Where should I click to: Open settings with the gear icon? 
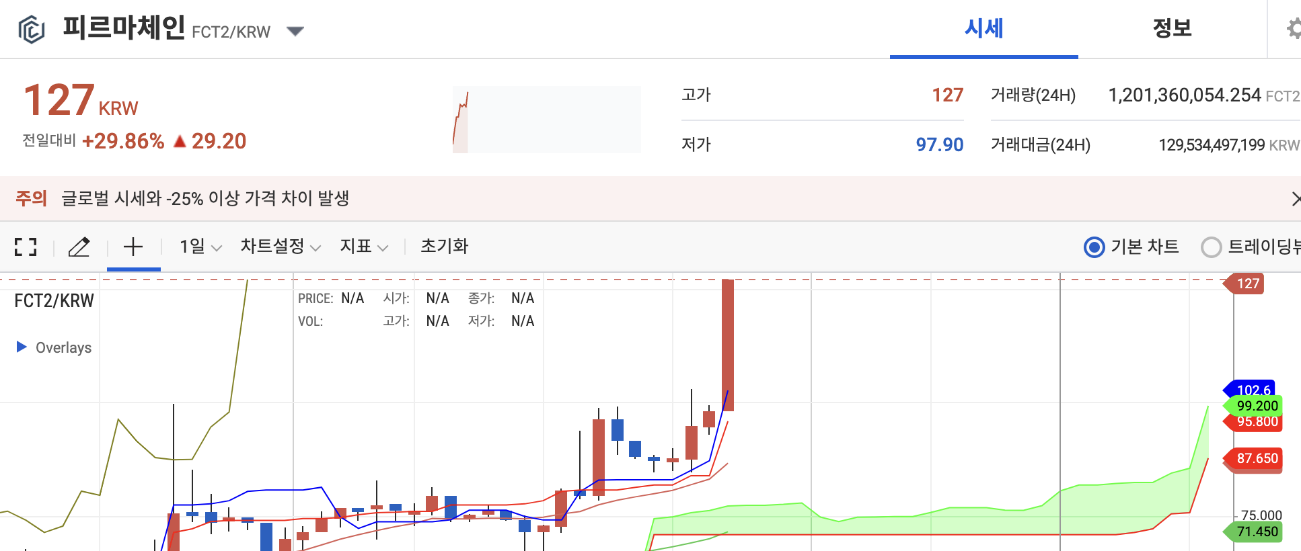pyautogui.click(x=1294, y=29)
